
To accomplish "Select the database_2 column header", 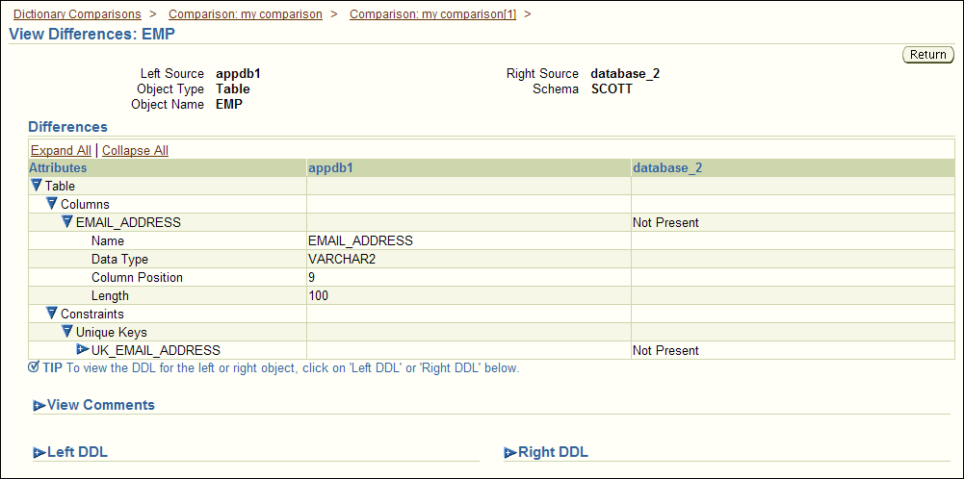I will 667,167.
